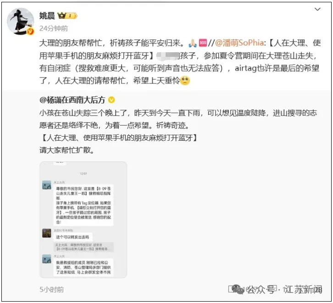Screen dimensions: 333x303
Task: Click the level I badge beside crown
Action: (71, 16)
